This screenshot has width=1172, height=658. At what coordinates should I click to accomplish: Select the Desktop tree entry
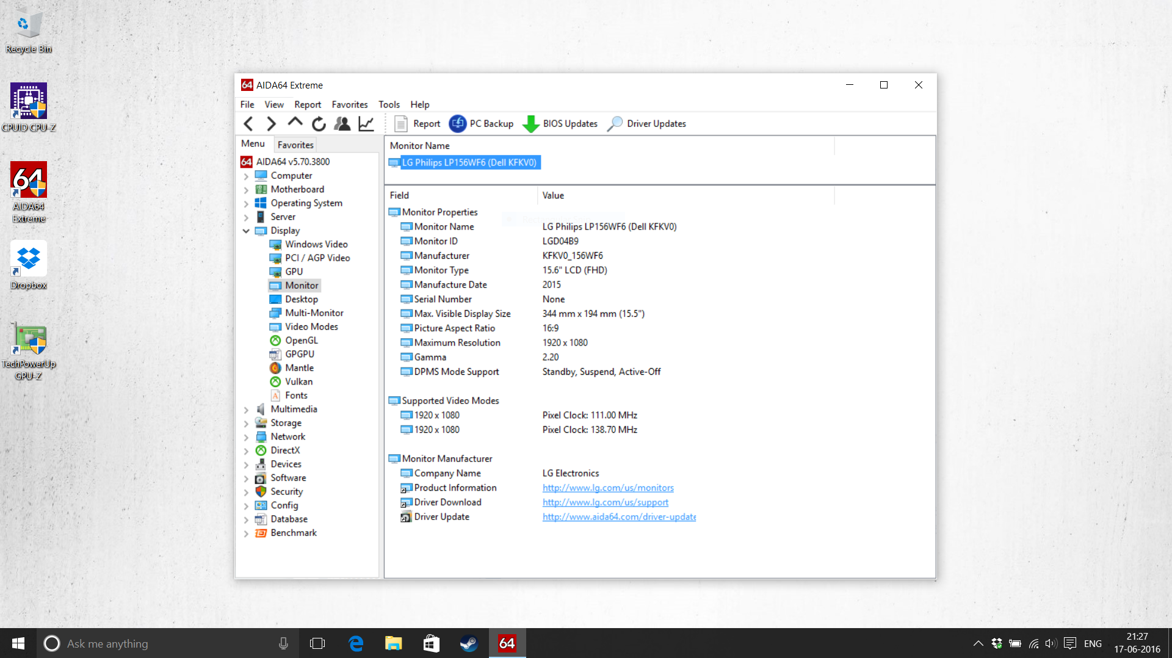301,299
